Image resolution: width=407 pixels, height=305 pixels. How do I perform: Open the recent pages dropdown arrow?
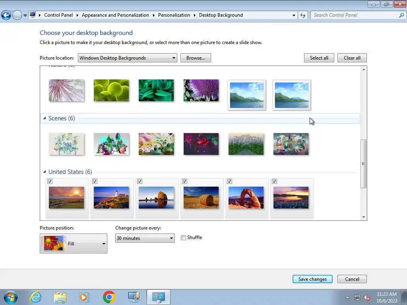pos(25,15)
